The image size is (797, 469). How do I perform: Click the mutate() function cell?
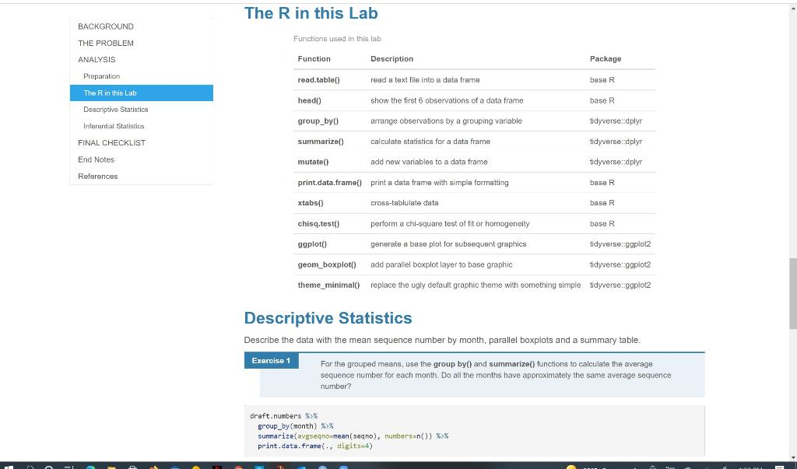[313, 162]
